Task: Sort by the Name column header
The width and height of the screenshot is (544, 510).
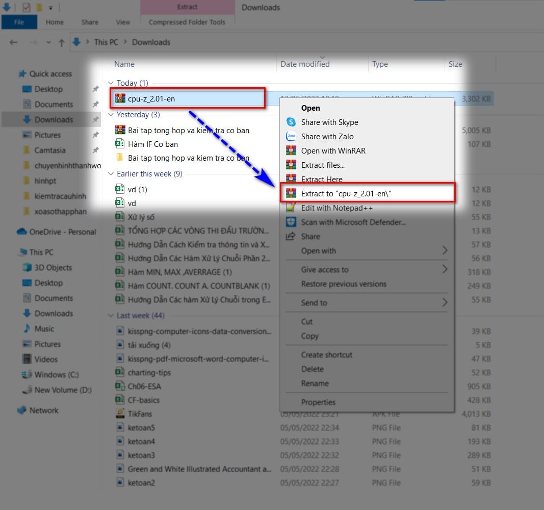Action: [124, 64]
